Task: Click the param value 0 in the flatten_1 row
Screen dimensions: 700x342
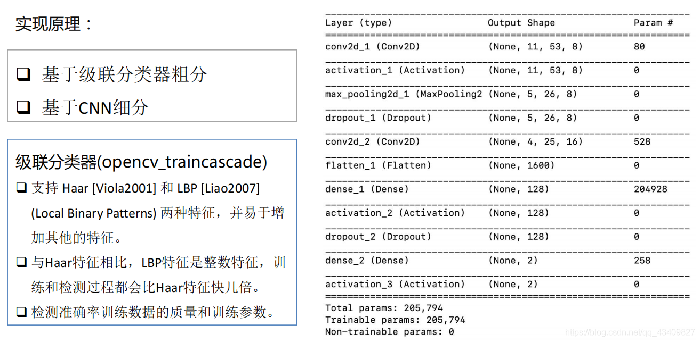Action: pyautogui.click(x=637, y=165)
